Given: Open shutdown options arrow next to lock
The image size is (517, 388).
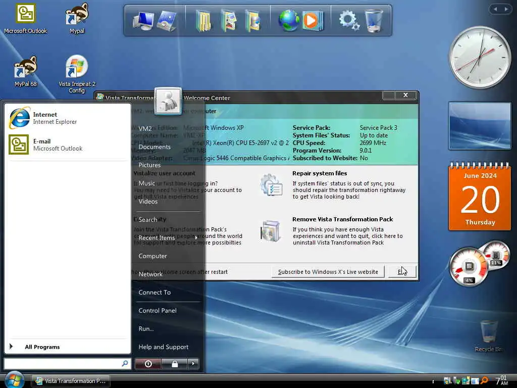Looking at the screenshot, I should [193, 364].
